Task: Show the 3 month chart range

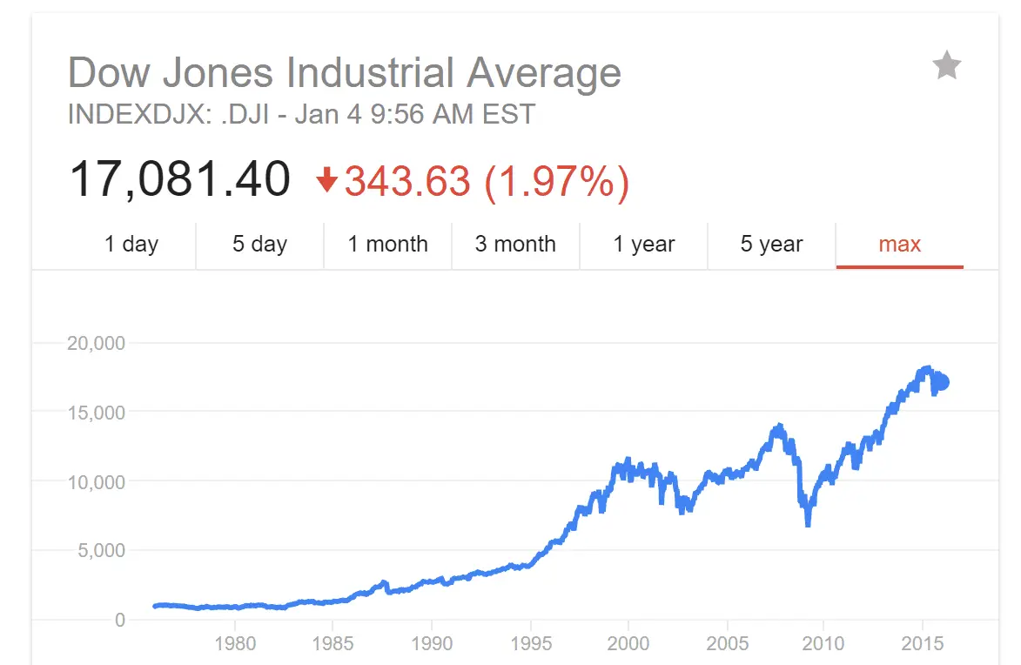Action: pyautogui.click(x=515, y=245)
